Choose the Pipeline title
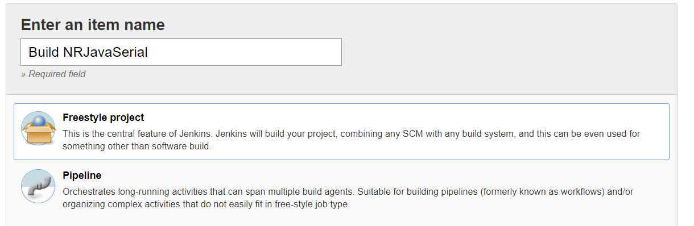The width and height of the screenshot is (694, 226). 82,175
